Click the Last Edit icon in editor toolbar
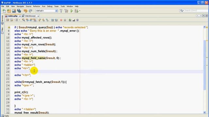The height and width of the screenshot is (117, 209). pyautogui.click(x=8, y=20)
